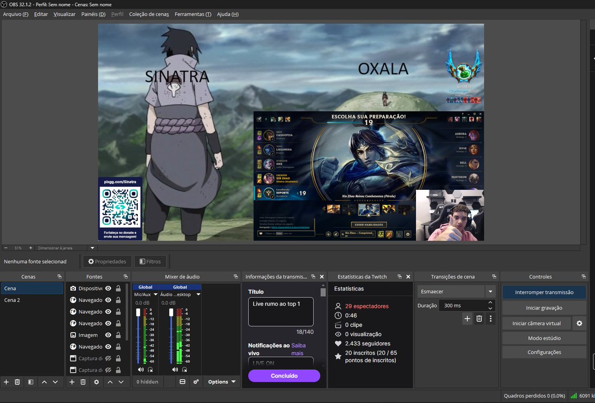Image resolution: width=595 pixels, height=403 pixels.
Task: Undock the Transições de cena panel
Action: click(494, 277)
